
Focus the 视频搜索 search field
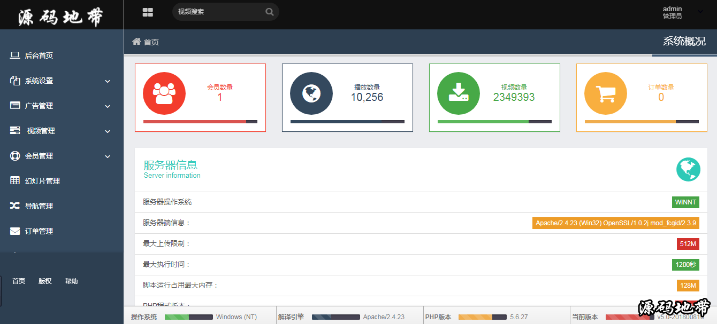point(219,12)
